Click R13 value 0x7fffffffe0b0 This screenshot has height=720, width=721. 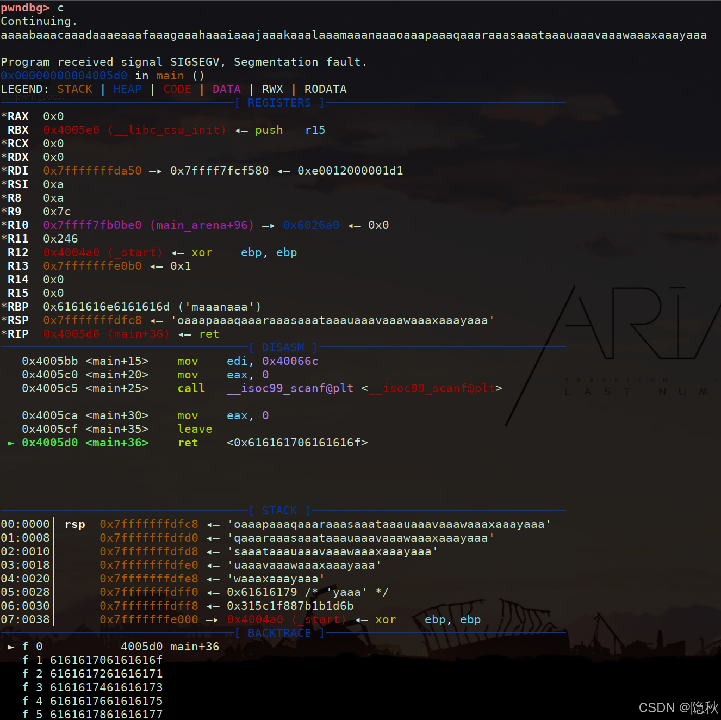click(92, 266)
